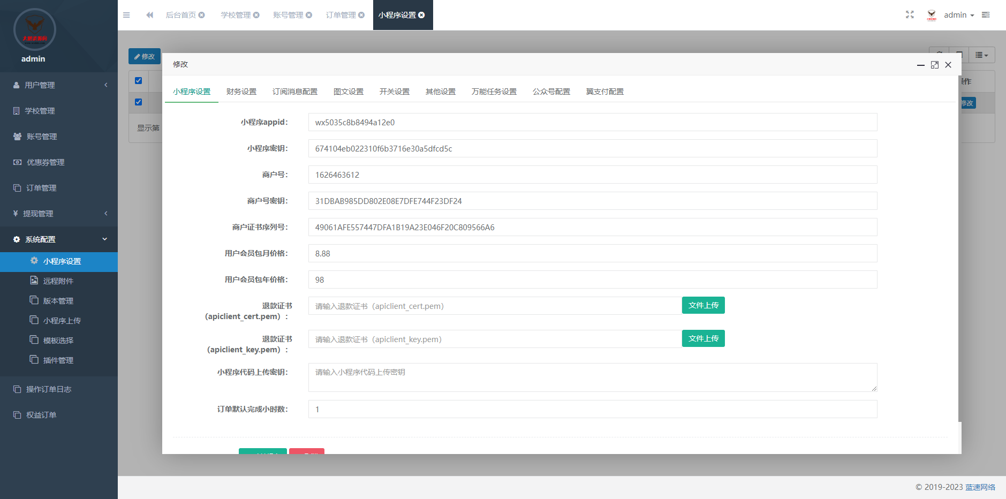Switch to the 财务设置 tab
The height and width of the screenshot is (499, 1006).
[241, 92]
